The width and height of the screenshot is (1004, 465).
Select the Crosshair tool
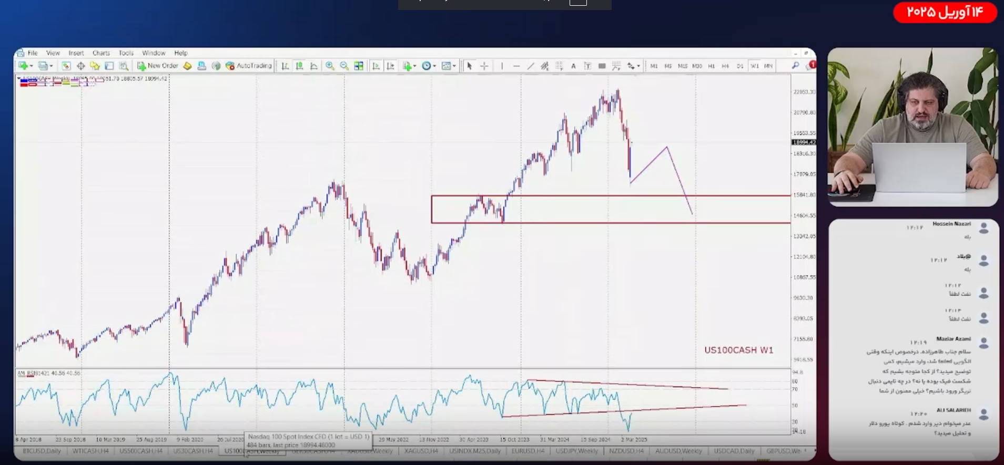[x=484, y=66]
